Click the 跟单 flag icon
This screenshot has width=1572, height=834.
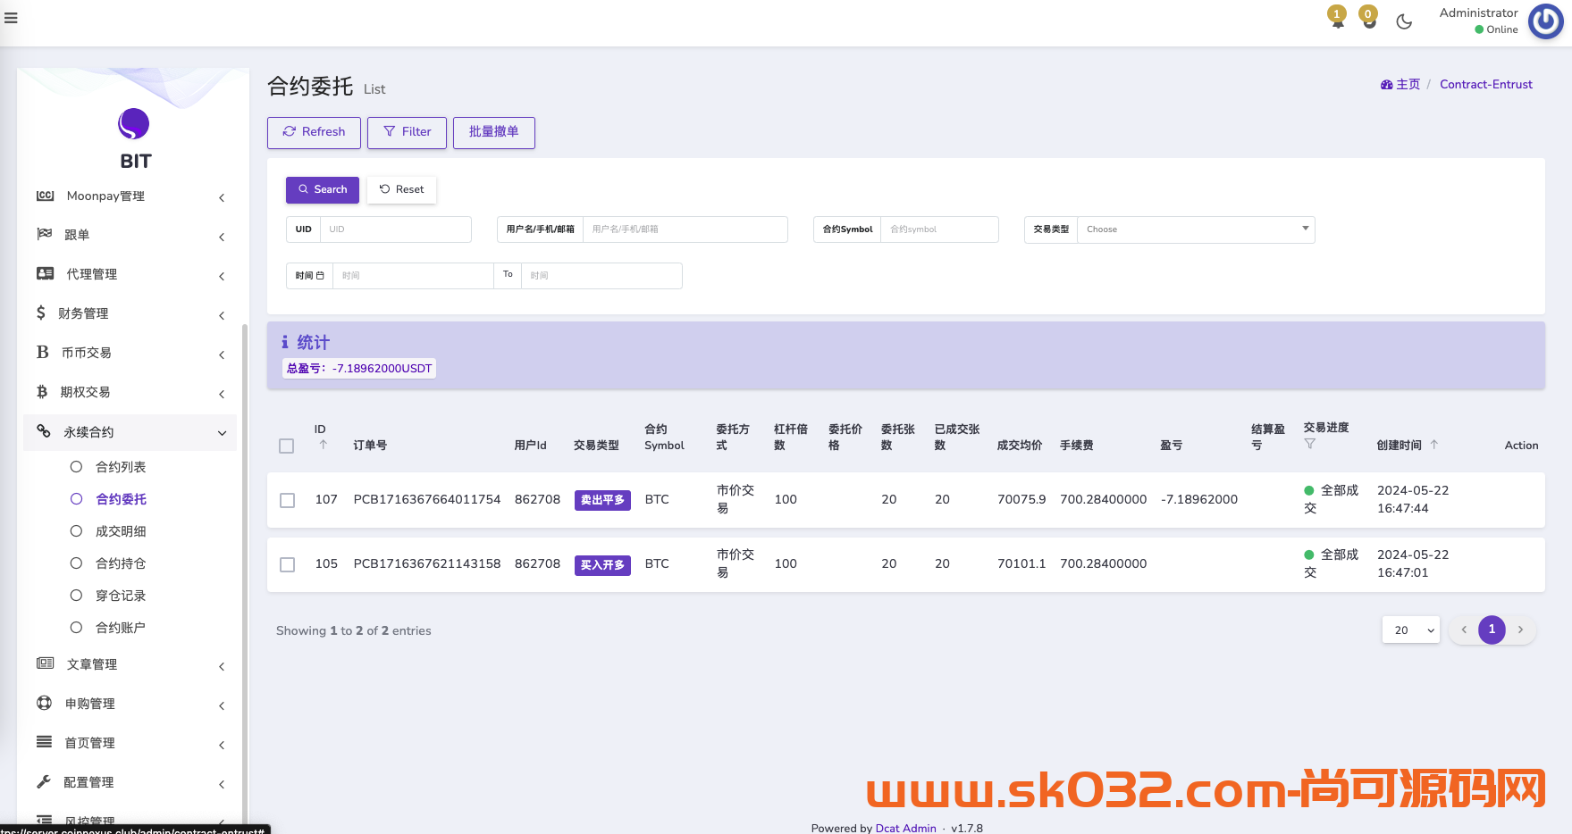click(x=44, y=234)
